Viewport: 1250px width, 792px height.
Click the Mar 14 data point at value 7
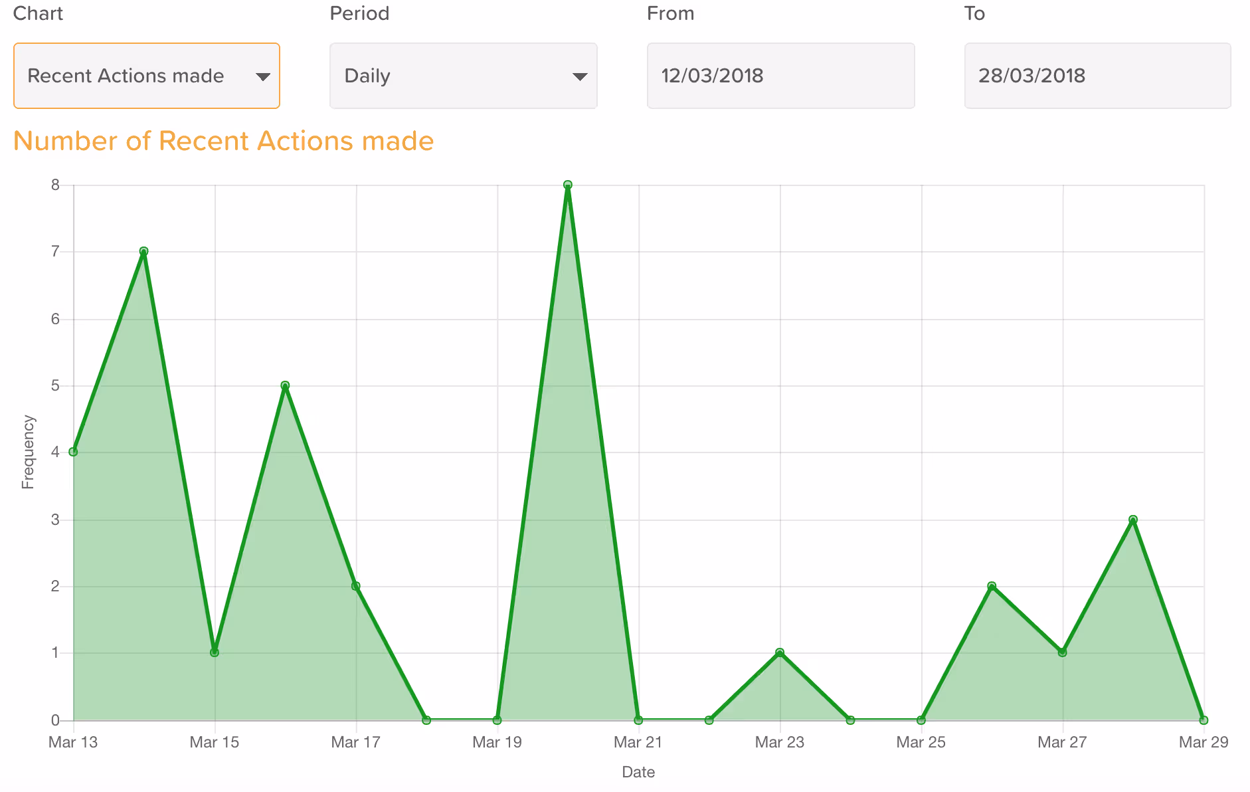(144, 252)
